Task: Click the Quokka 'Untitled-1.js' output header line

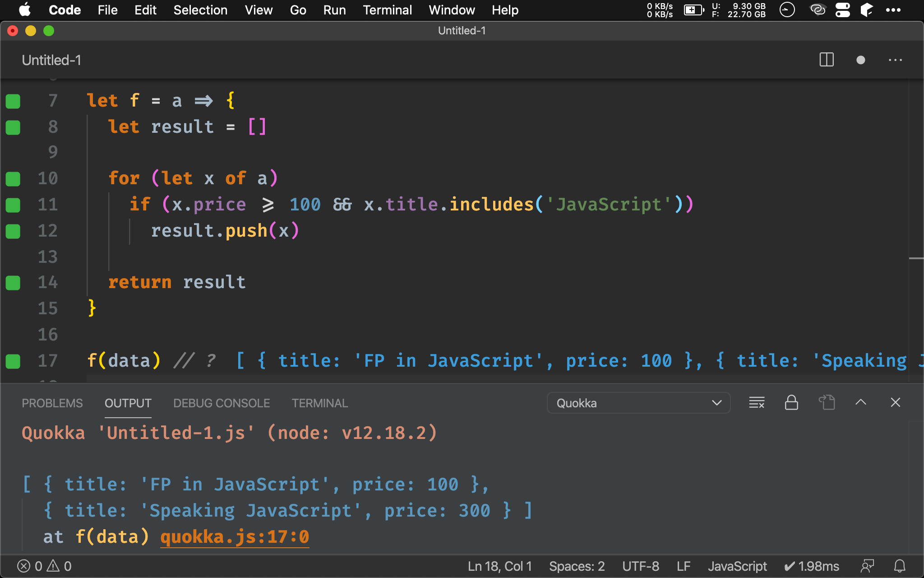Action: tap(229, 433)
